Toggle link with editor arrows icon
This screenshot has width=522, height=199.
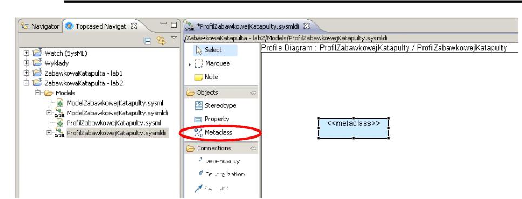click(x=161, y=41)
